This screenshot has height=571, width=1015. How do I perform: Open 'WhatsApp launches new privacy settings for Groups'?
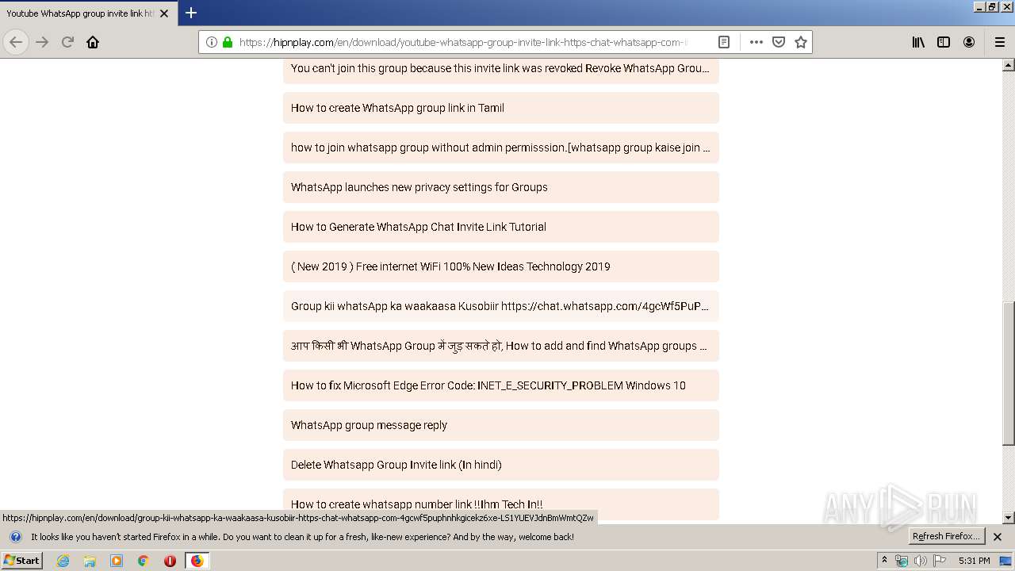[x=501, y=187]
